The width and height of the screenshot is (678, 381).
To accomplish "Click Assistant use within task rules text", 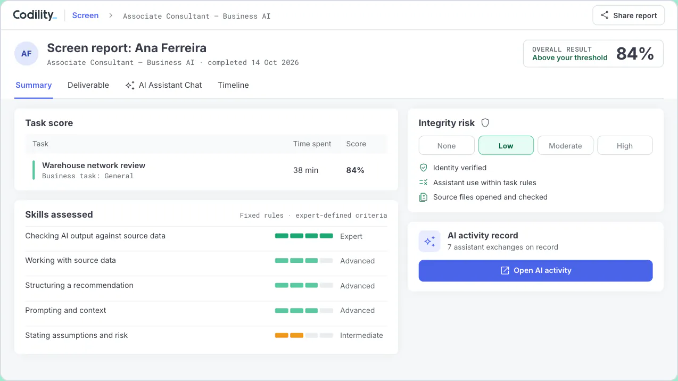I will click(485, 183).
